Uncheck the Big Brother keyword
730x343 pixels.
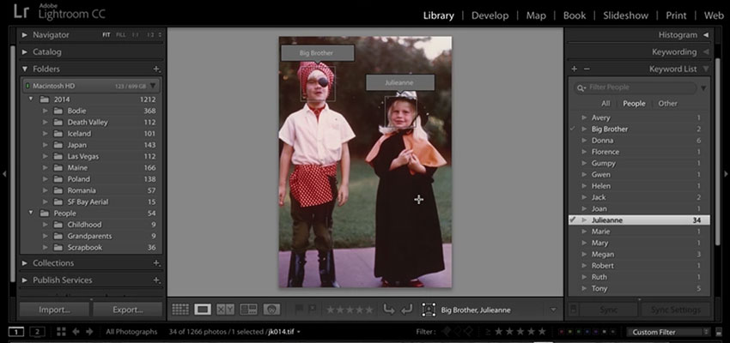[573, 129]
